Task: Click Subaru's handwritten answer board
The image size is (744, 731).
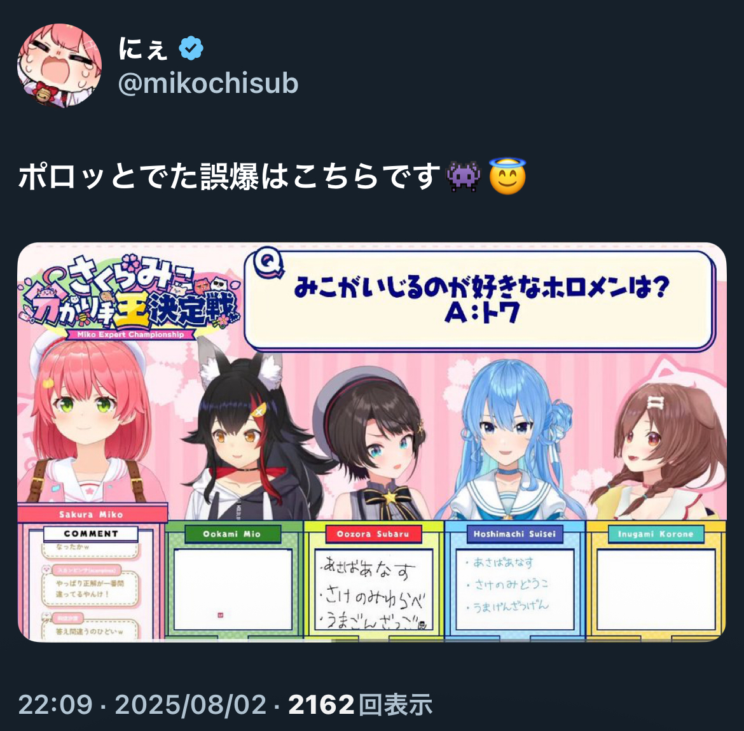Action: pos(374,590)
